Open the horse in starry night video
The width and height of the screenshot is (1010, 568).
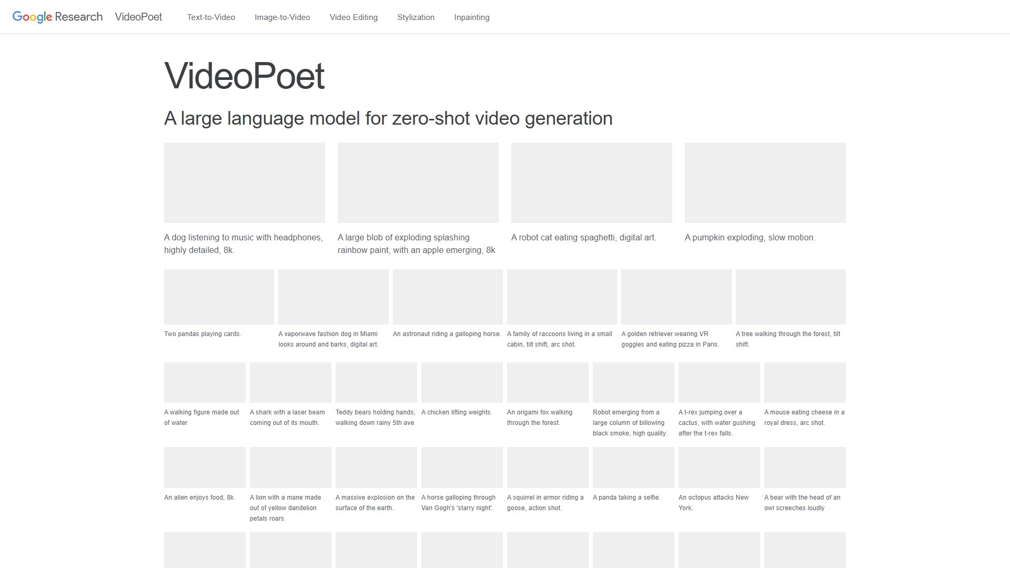(x=462, y=468)
